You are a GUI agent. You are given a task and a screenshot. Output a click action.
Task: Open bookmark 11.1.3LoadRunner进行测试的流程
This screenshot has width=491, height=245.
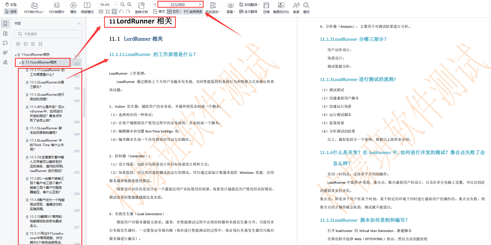coord(47,97)
